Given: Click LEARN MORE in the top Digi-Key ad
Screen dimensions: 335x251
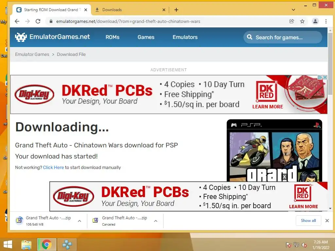Looking at the screenshot, I should point(268,107).
